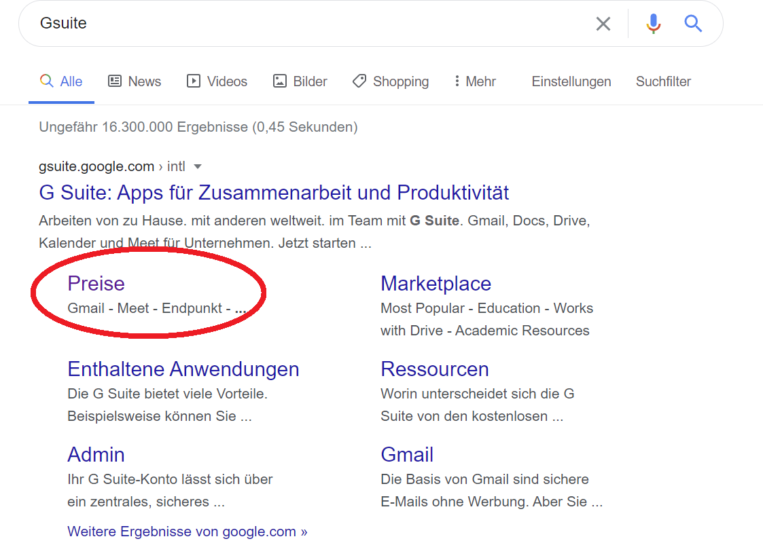Open the dropdown arrow beside gsuite.google.com › intl

pos(198,167)
